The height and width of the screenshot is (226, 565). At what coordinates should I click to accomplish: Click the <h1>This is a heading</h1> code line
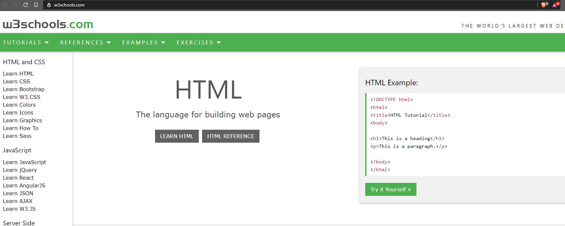pyautogui.click(x=407, y=138)
